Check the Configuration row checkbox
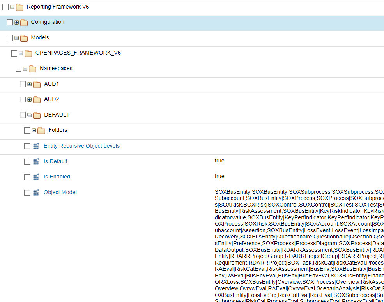Screen dimensions: 384x302 10,23
